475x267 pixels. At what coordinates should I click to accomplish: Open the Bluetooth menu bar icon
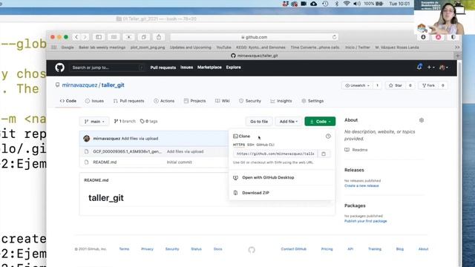click(336, 4)
